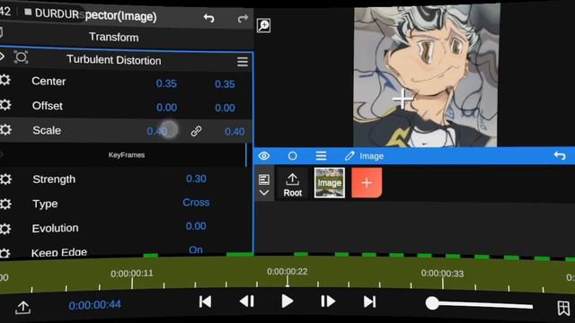Toggle Keep Edge setting On
This screenshot has height=323, width=575.
196,249
